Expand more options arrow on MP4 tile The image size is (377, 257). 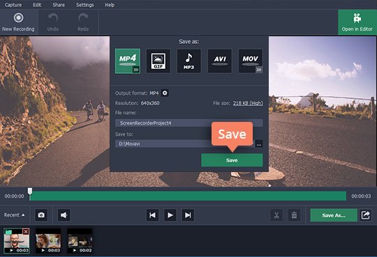click(x=136, y=70)
